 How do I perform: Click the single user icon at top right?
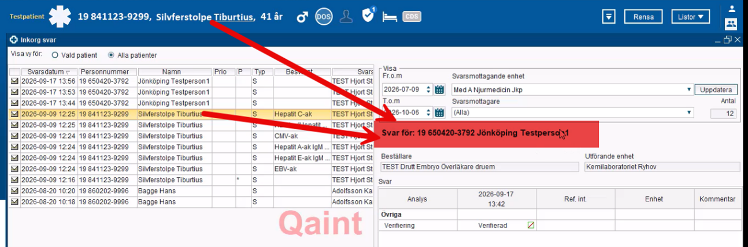tap(731, 9)
